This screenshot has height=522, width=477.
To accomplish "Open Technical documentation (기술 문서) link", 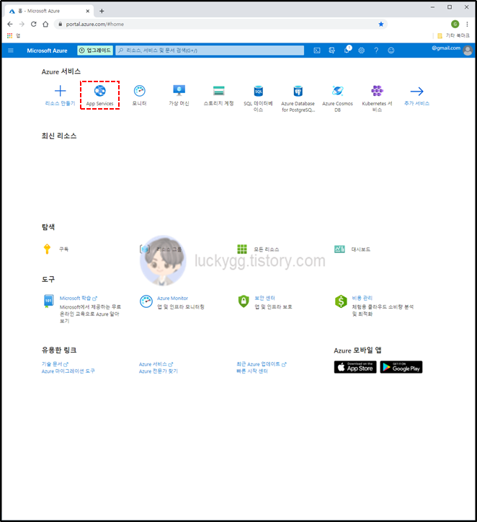I will (55, 364).
